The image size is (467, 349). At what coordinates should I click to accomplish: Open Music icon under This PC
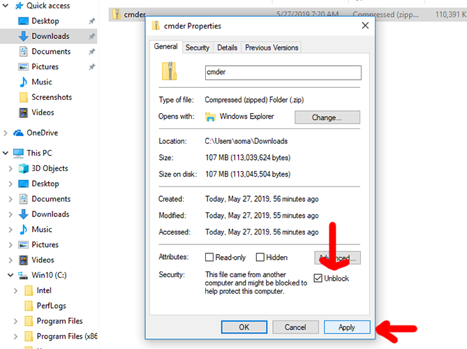point(23,230)
